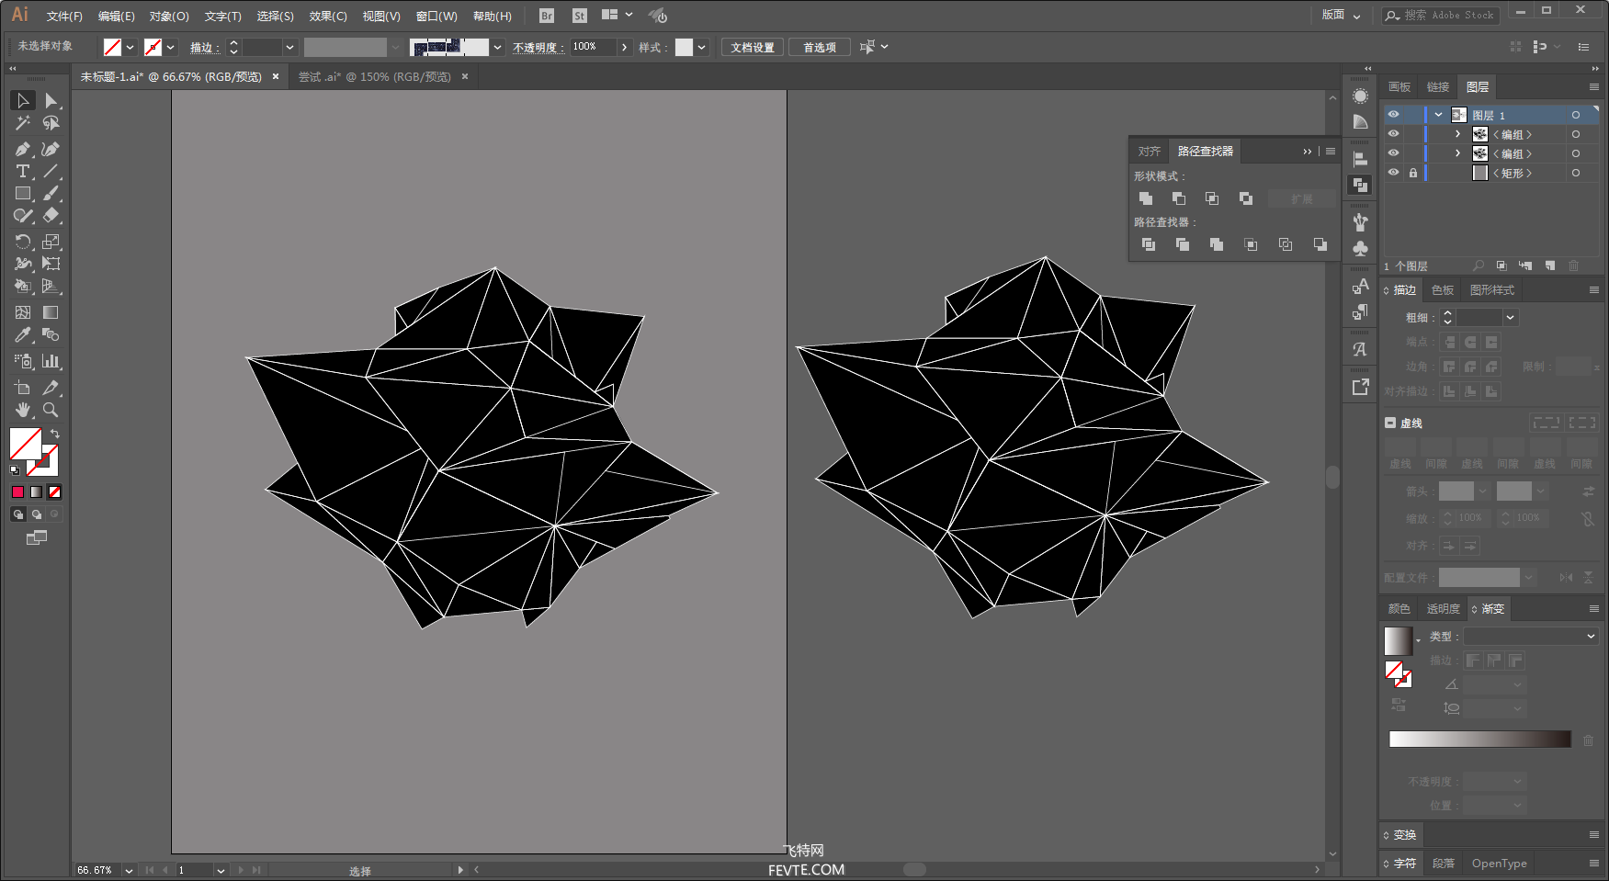Click the 版面 workspace switcher
Viewport: 1609px width, 881px height.
pos(1341,15)
